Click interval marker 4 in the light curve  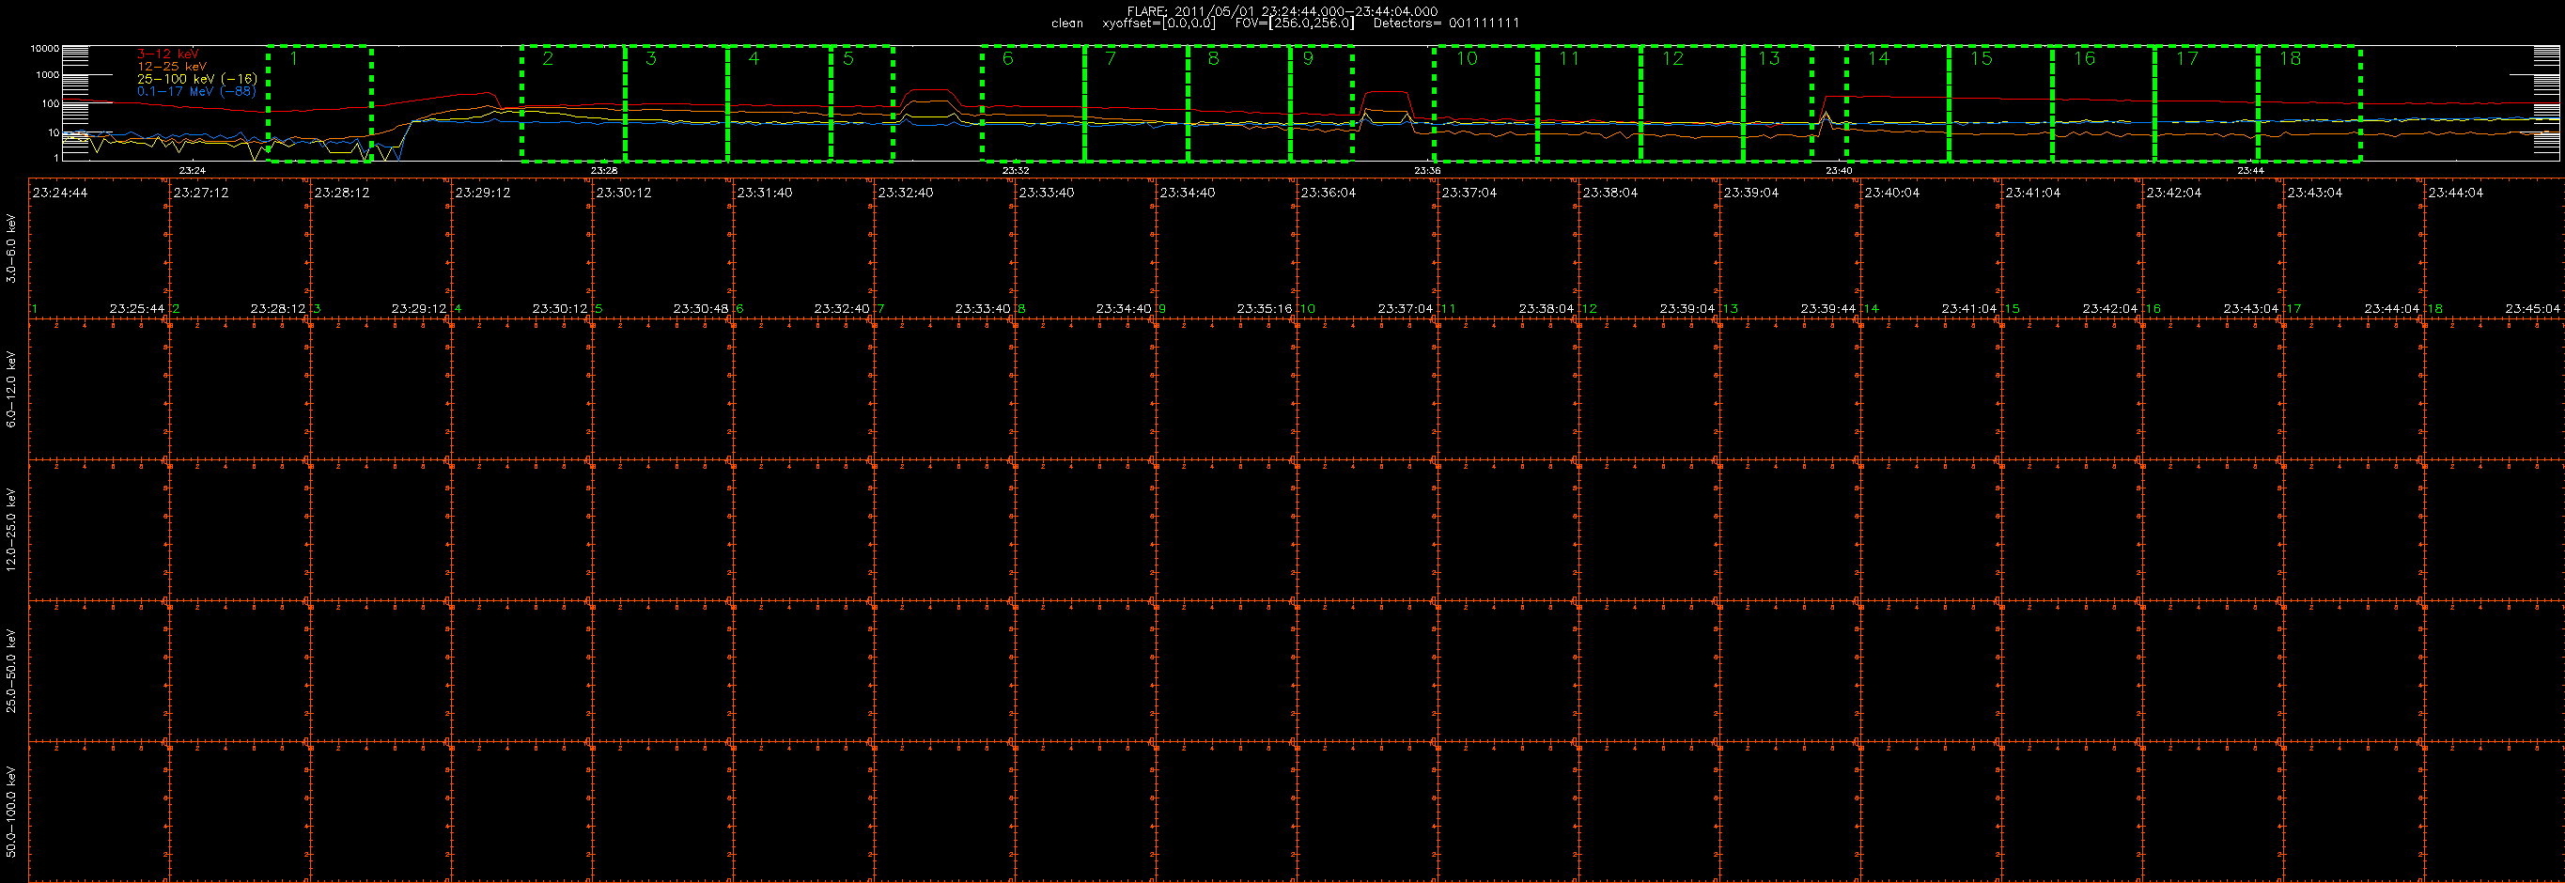[x=754, y=59]
